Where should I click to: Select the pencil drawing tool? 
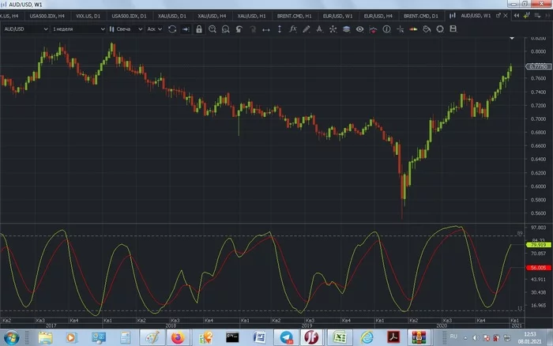click(307, 29)
